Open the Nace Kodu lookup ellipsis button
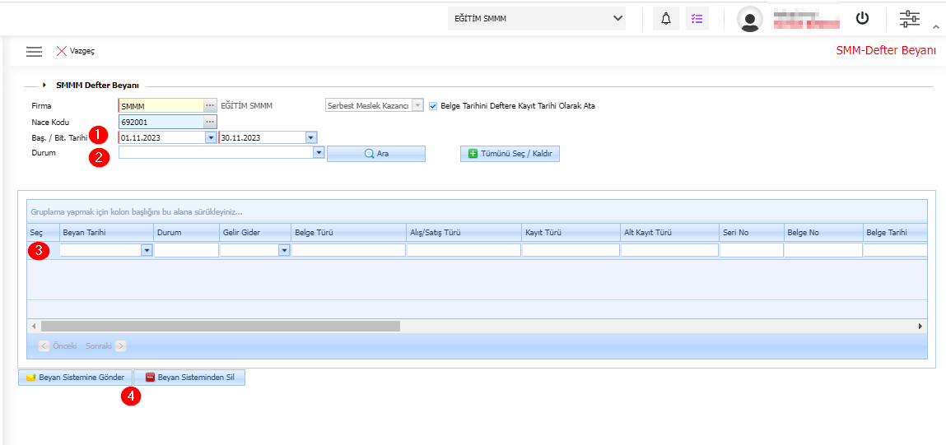Screen dimensions: 946x445 [210, 122]
